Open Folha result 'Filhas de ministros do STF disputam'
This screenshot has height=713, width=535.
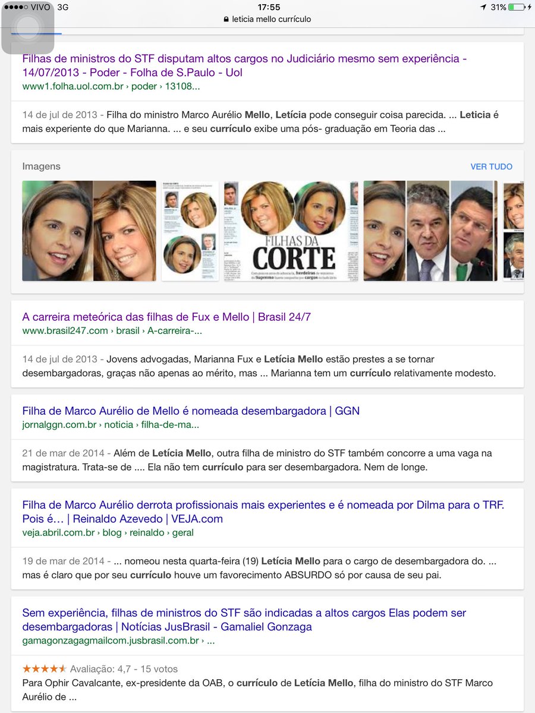[244, 66]
